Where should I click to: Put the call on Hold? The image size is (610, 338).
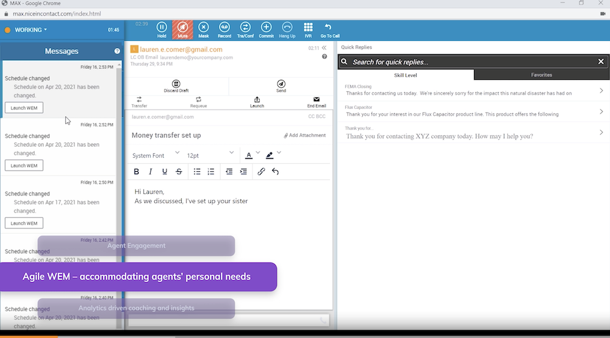(162, 30)
